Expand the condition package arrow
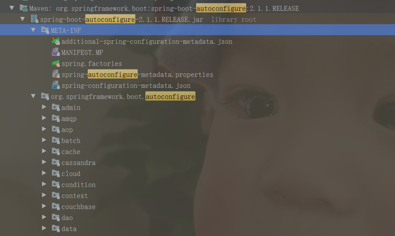Image resolution: width=395 pixels, height=236 pixels. (44, 184)
